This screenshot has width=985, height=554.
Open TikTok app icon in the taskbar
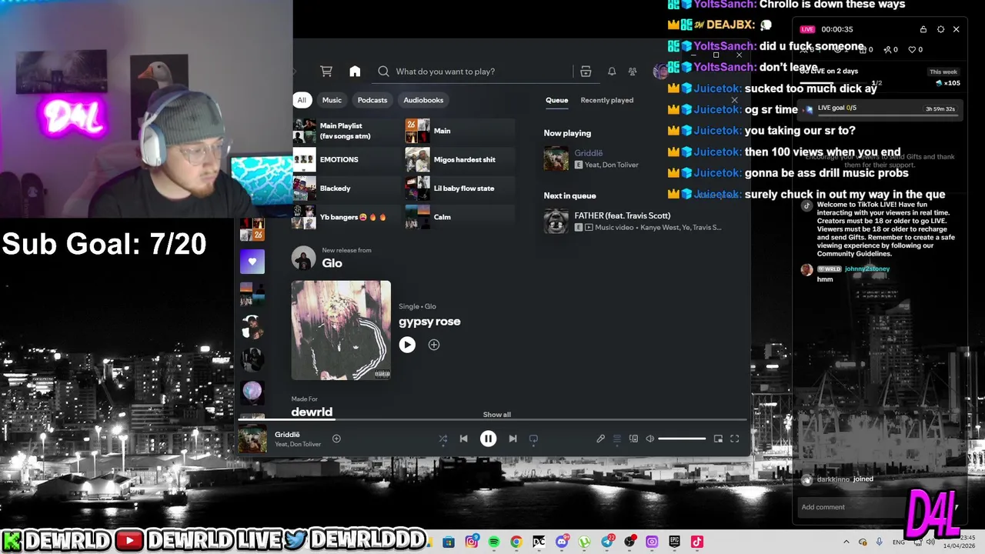coord(696,542)
